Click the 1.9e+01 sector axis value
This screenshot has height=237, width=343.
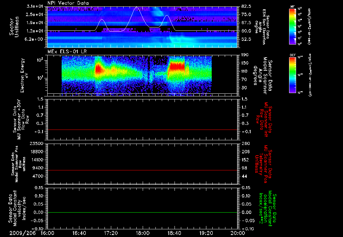[x=35, y=23]
